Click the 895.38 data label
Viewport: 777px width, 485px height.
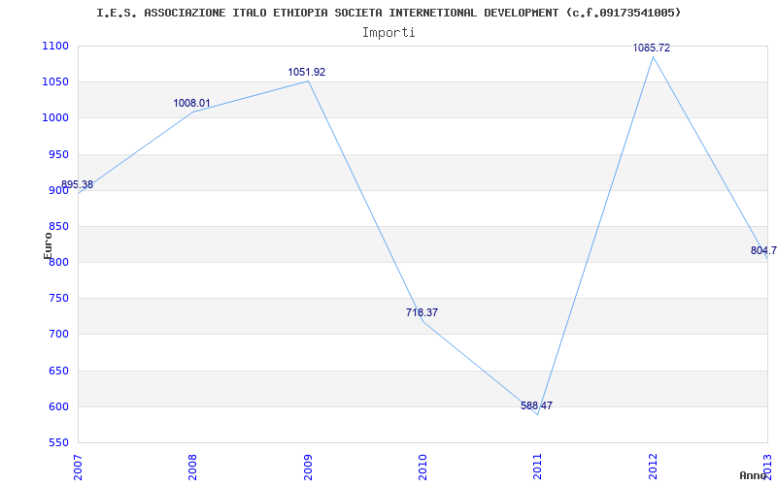coord(77,185)
